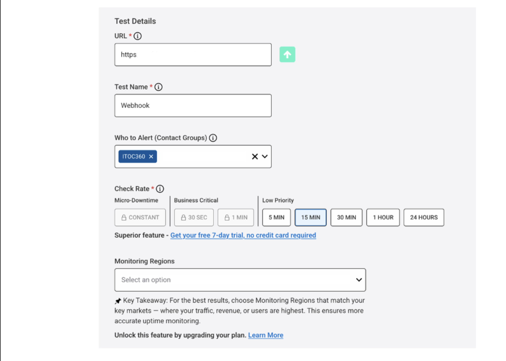
Task: Choose the 30 MIN check rate
Action: (347, 217)
